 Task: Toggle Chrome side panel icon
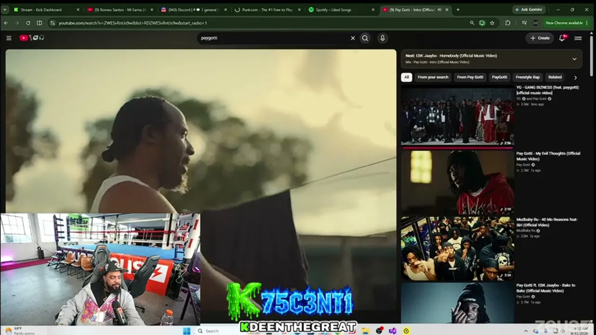click(39, 23)
